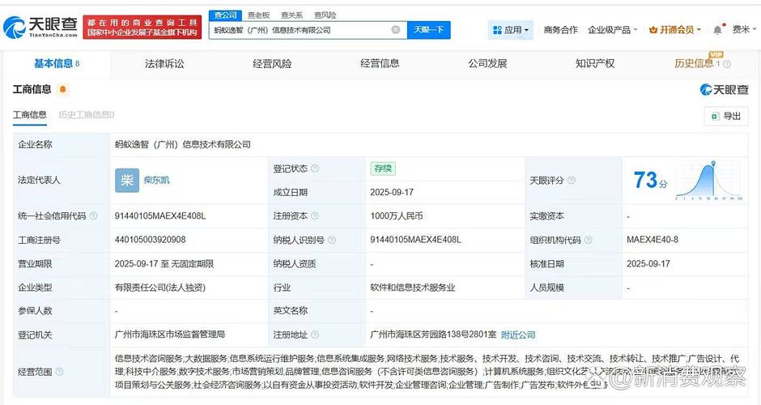761x405 pixels.
Task: Click the 天眼评分 distribution chart
Action: [709, 180]
